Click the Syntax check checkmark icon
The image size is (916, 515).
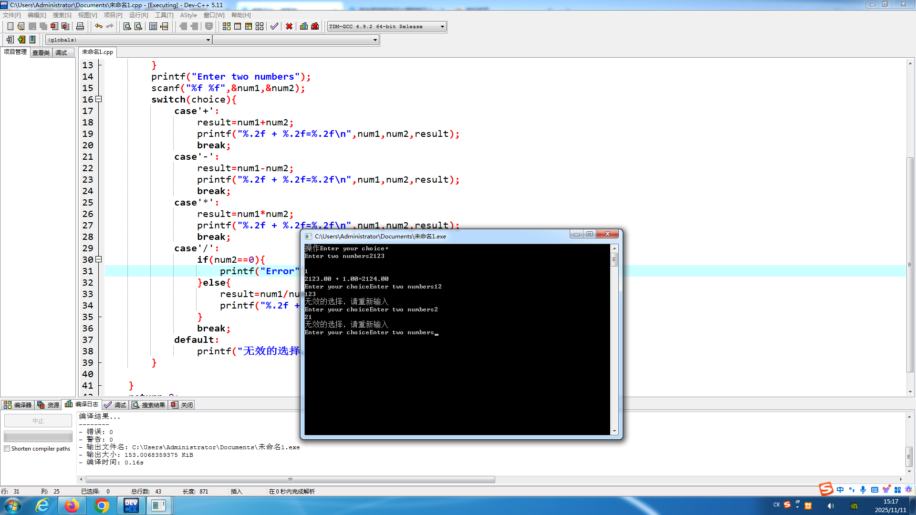(274, 26)
